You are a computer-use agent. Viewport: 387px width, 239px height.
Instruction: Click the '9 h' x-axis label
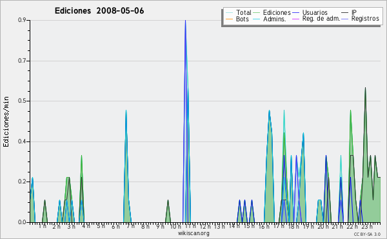pos(160,226)
